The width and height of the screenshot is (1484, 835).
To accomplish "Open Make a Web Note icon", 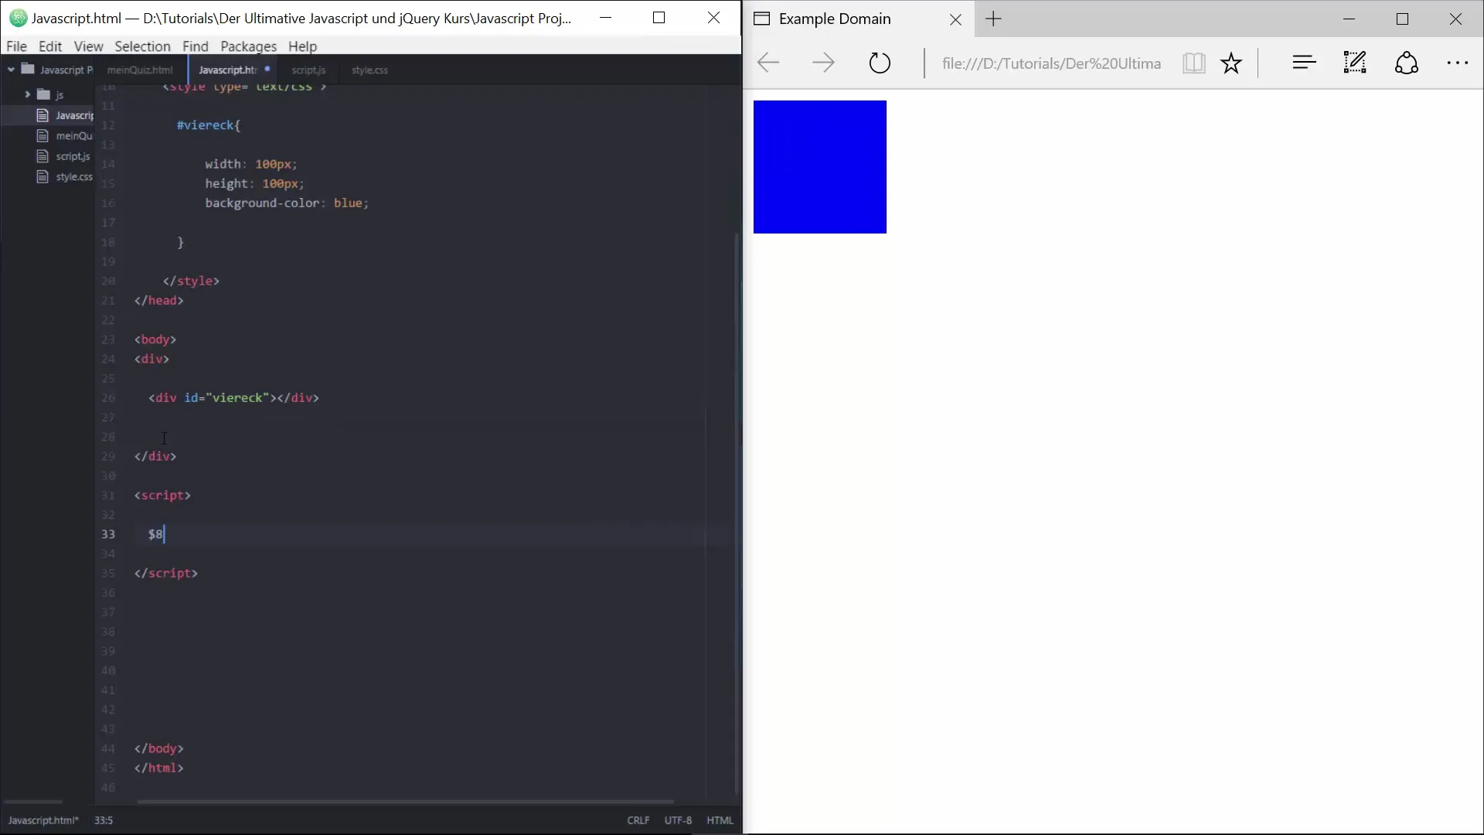I will (x=1355, y=63).
